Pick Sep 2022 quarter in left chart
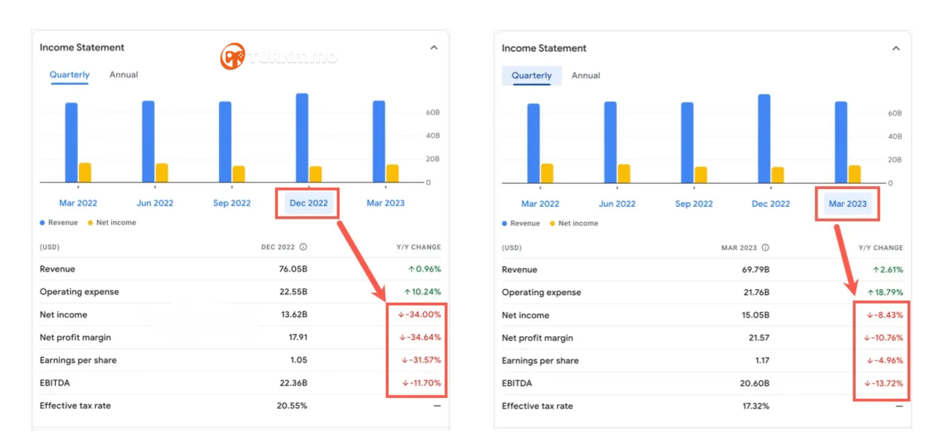The image size is (926, 442). [232, 203]
